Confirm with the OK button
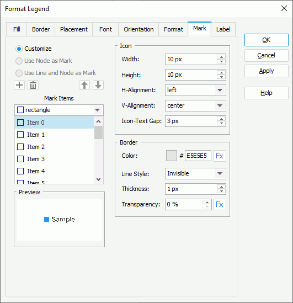 [267, 40]
